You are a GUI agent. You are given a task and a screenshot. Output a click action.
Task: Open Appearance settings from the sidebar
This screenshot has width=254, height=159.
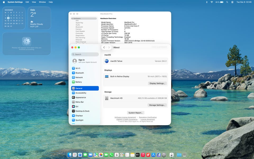tap(80, 98)
